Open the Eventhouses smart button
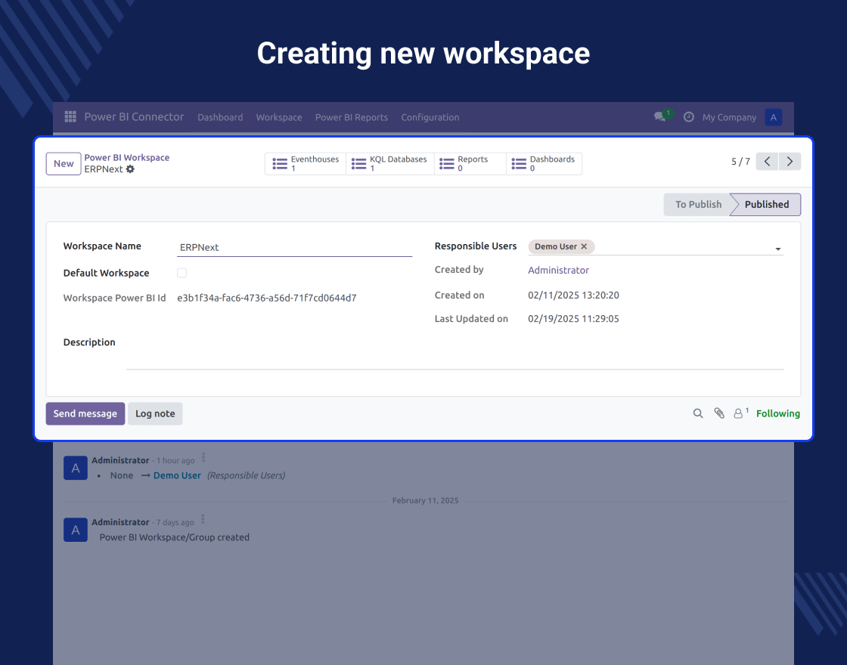 [x=306, y=163]
